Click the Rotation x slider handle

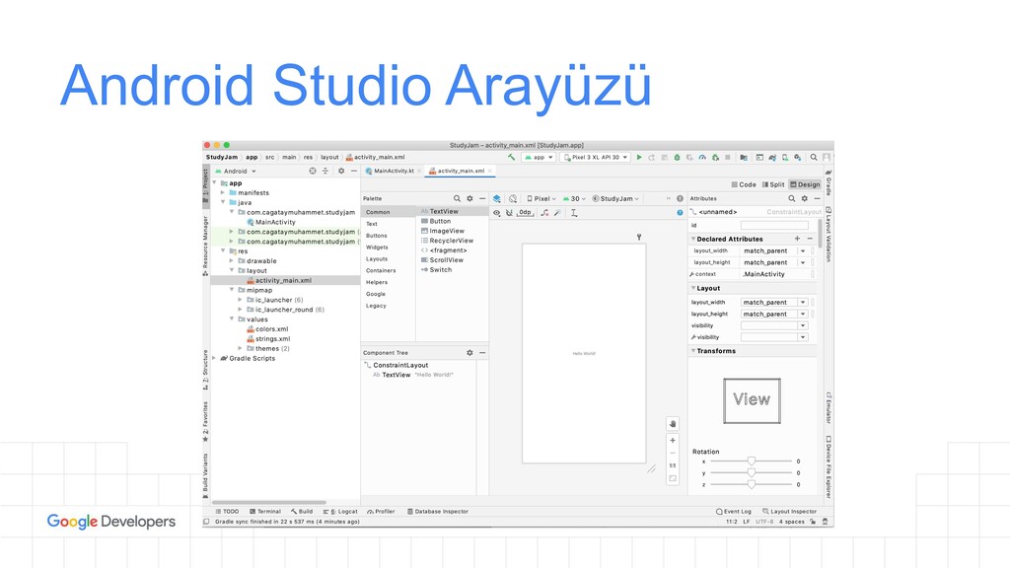(751, 461)
